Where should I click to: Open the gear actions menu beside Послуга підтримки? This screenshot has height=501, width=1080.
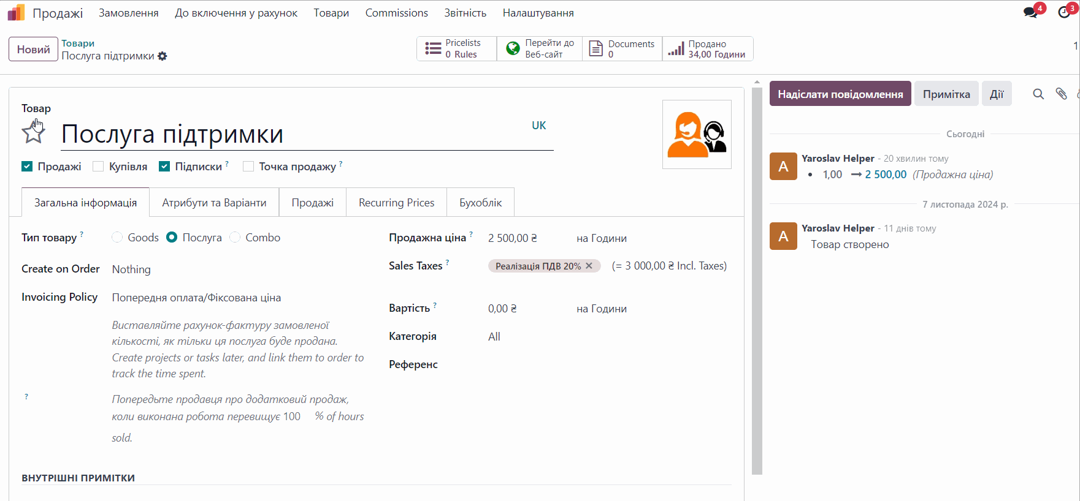coord(163,56)
